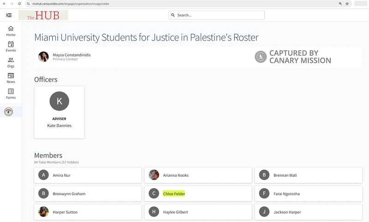Open Arianna Nooks member card
369x222 pixels.
point(198,175)
